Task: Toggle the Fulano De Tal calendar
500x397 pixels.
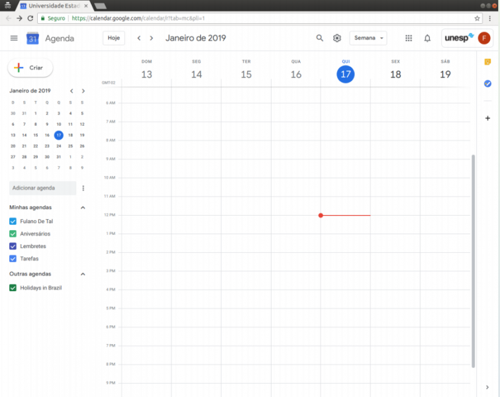Action: click(x=13, y=221)
